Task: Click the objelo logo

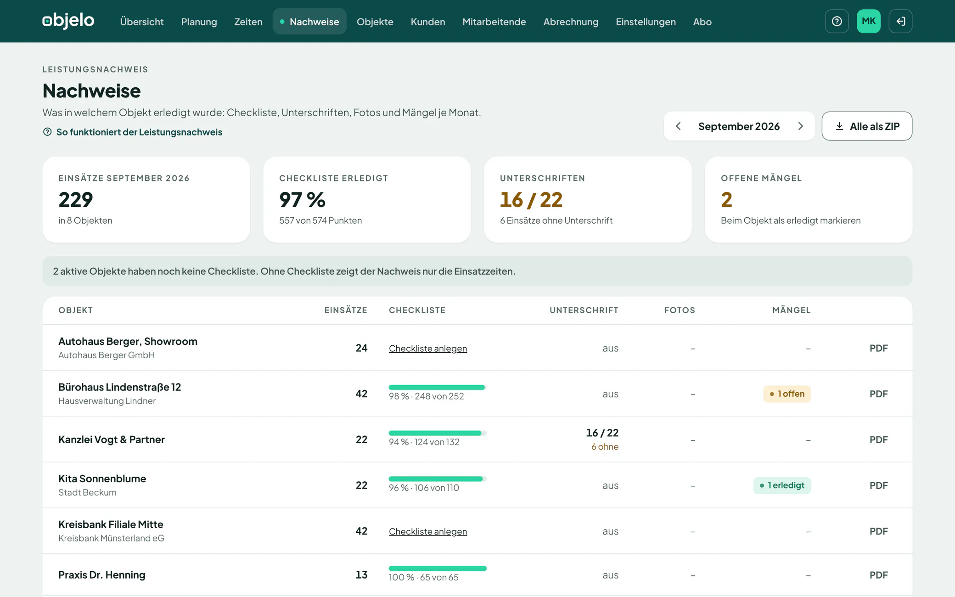Action: click(x=68, y=21)
